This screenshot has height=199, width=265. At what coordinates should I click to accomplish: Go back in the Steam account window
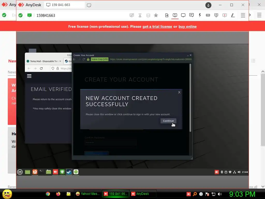click(x=74, y=59)
